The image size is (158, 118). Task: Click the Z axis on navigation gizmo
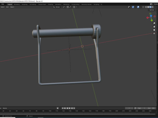coord(151,16)
